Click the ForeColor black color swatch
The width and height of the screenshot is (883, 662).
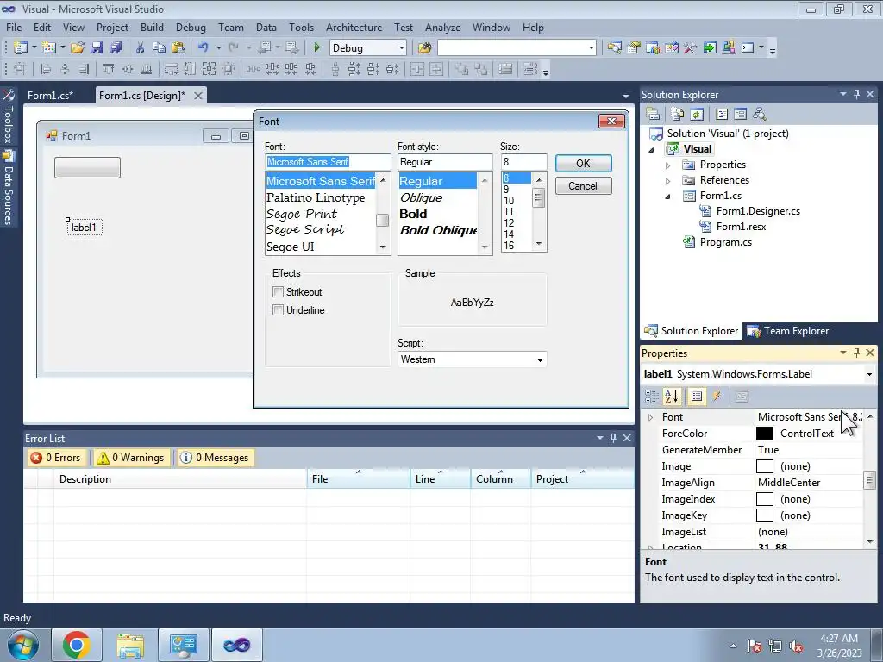tap(765, 434)
